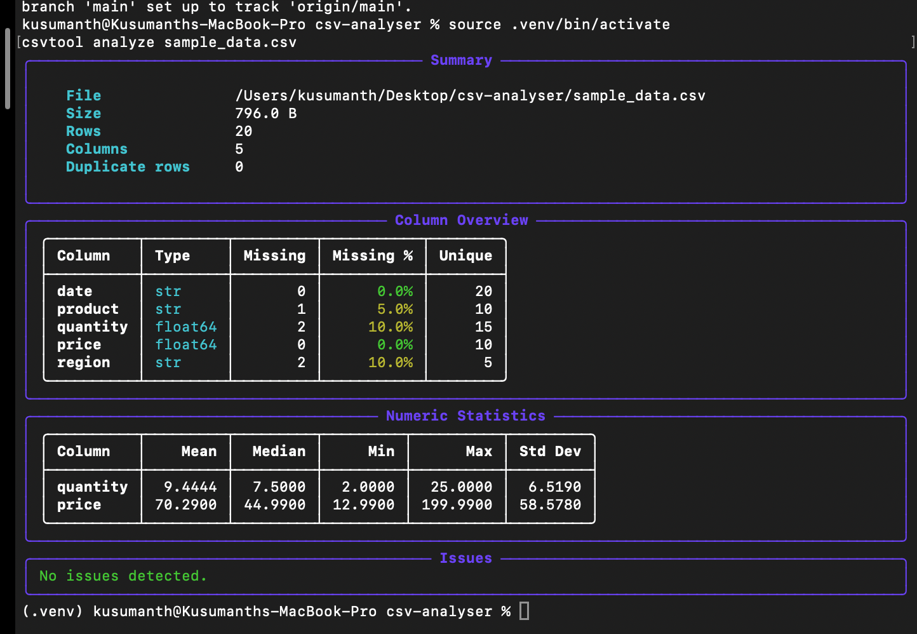Click the terminal scrollbar thumb
This screenshot has height=634, width=917.
pyautogui.click(x=8, y=69)
